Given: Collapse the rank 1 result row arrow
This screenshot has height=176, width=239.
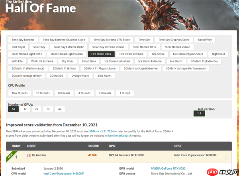Looking at the screenshot, I should pyautogui.click(x=226, y=157).
